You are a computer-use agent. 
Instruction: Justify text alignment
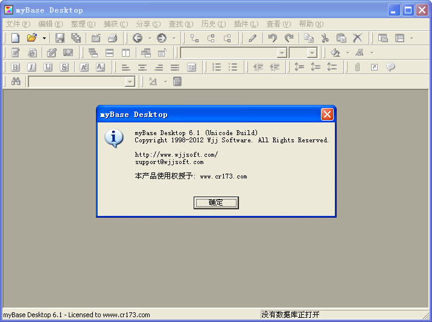point(175,67)
